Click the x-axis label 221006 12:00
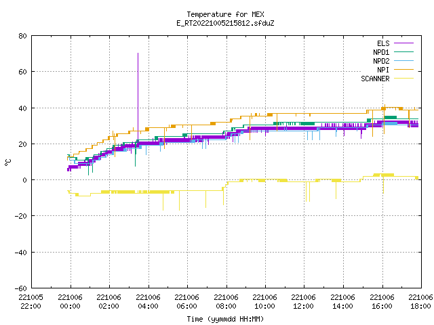Image resolution: width=434 pixels, height=325 pixels. (x=304, y=302)
